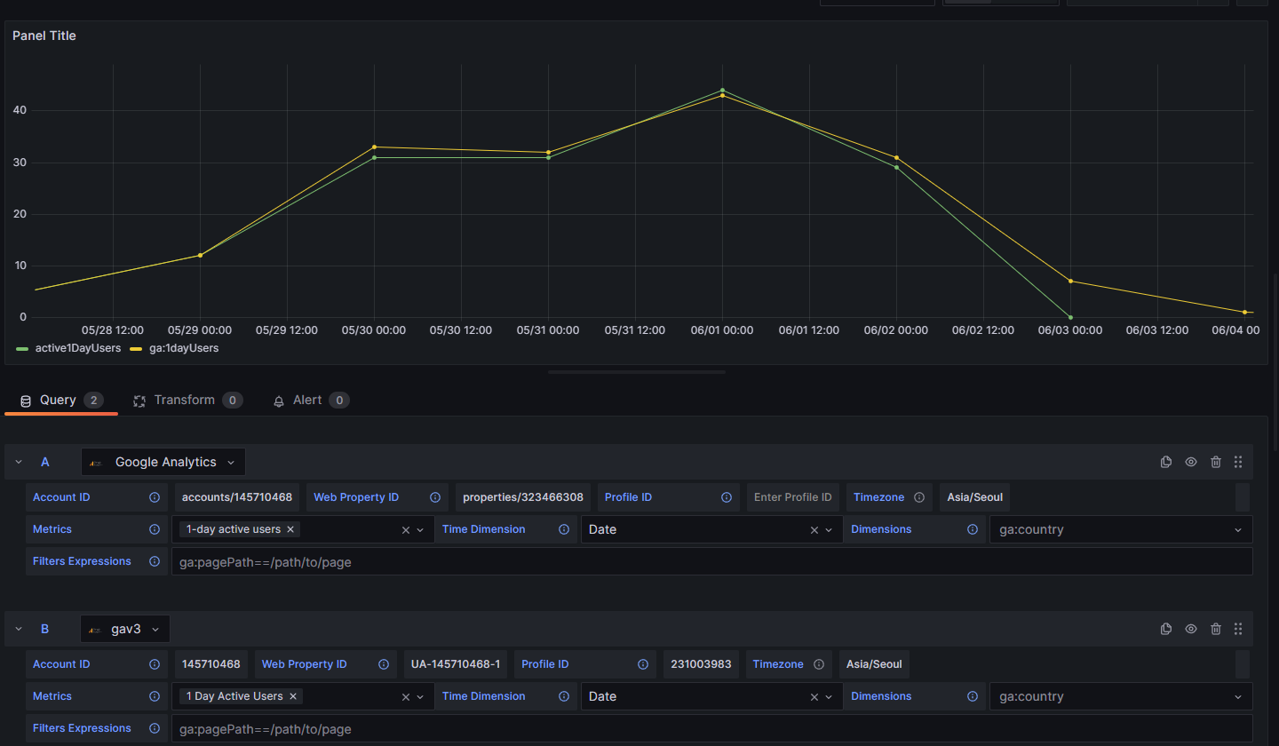
Task: Click the Enter Profile ID input field
Action: [x=792, y=497]
